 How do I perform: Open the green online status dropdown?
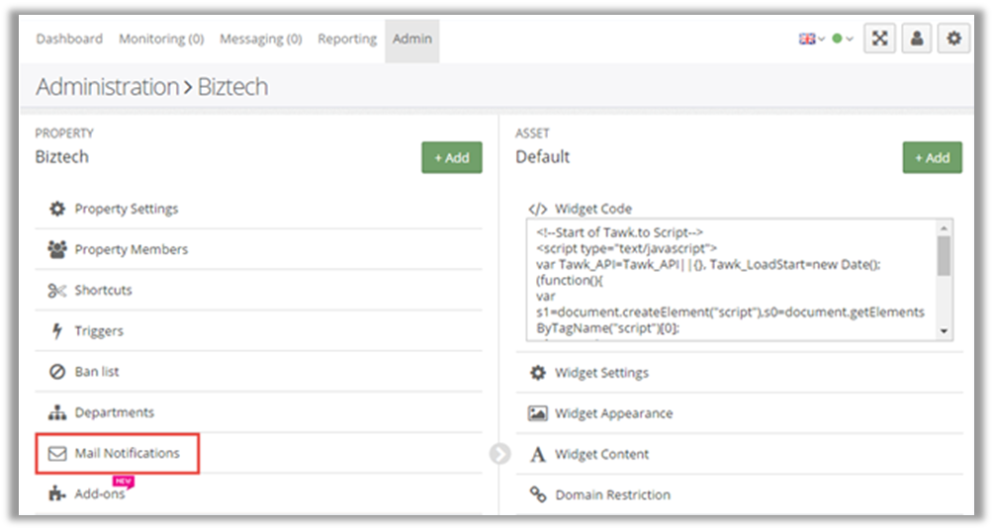click(x=842, y=39)
